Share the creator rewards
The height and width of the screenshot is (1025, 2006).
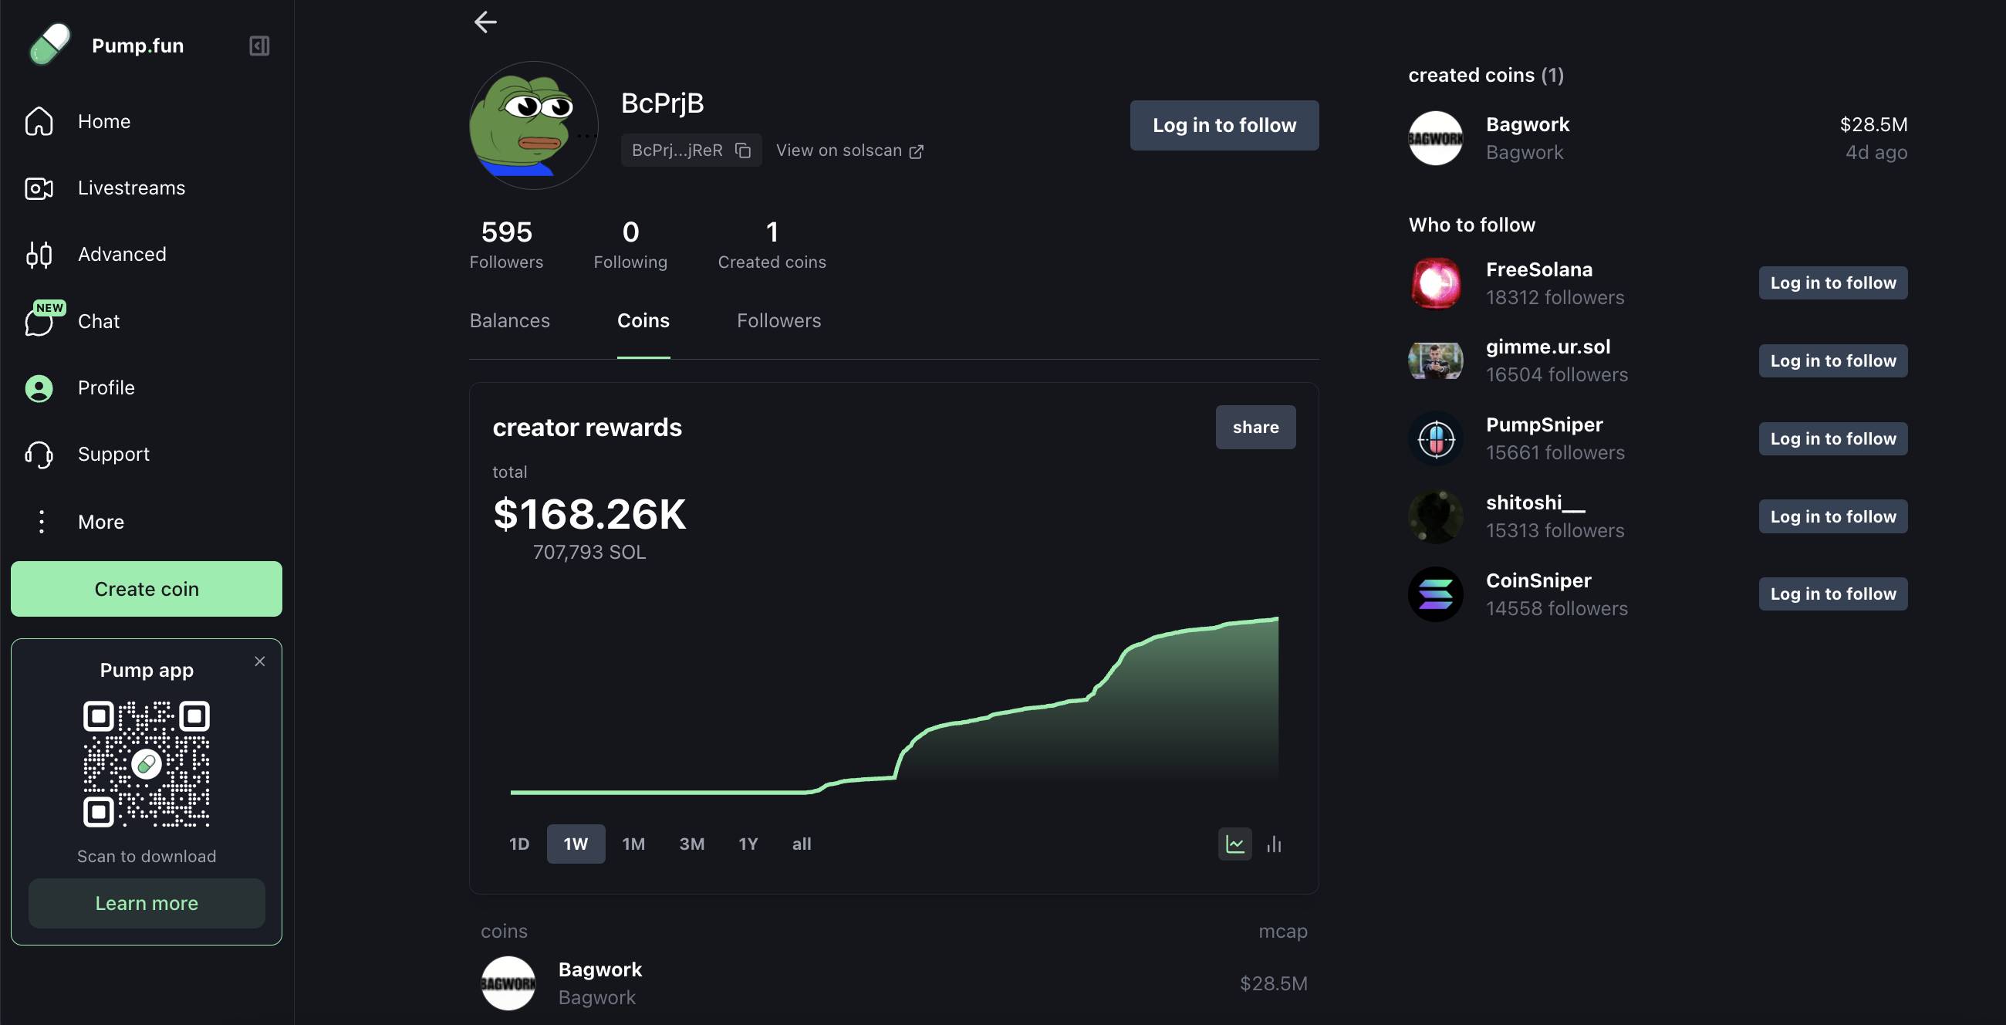point(1256,428)
